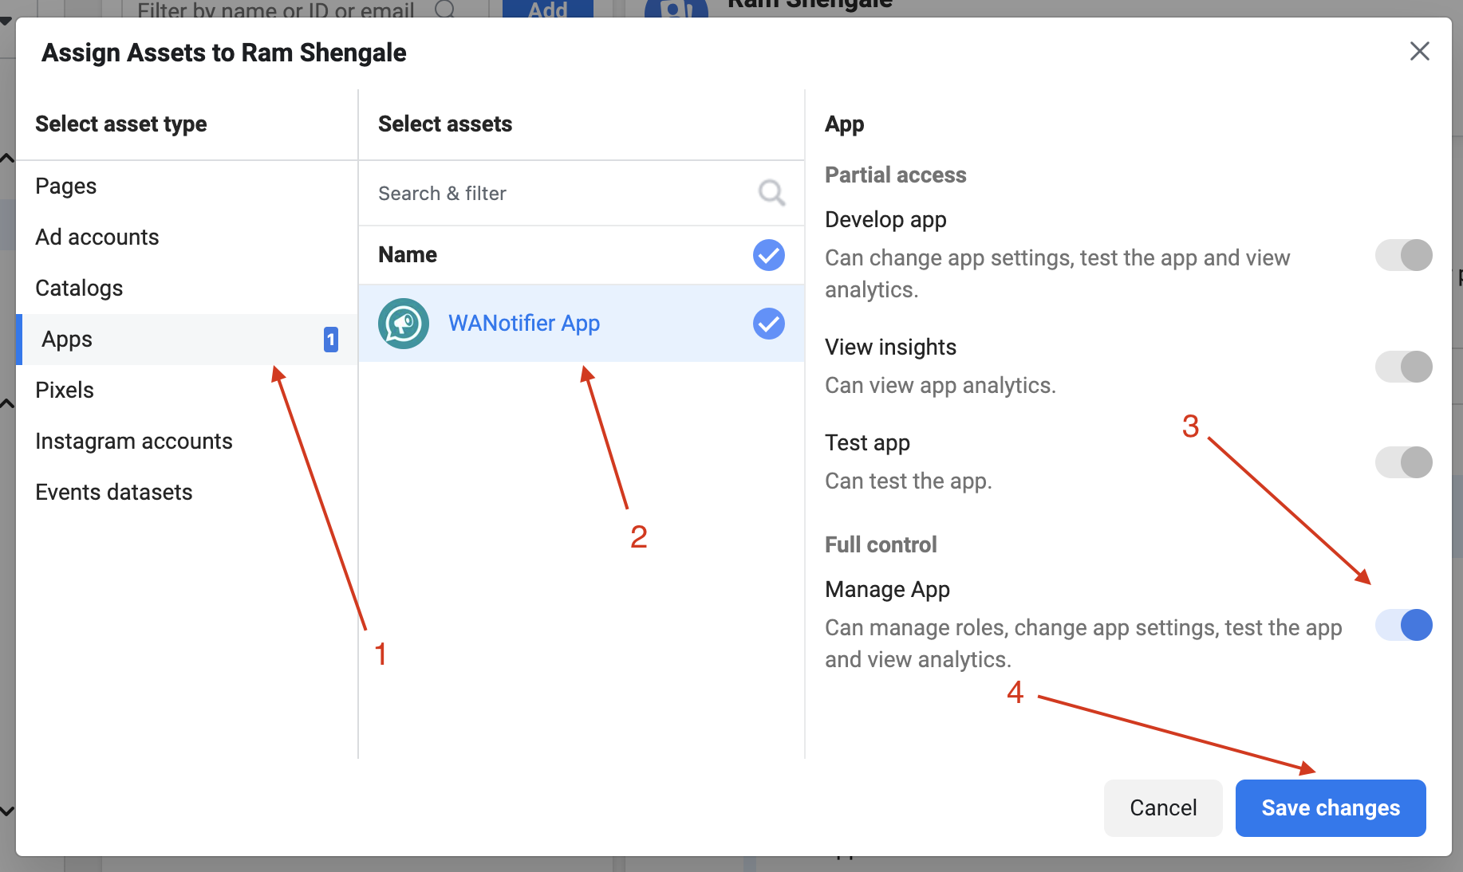
Task: Click the search magnifier icon in Select assets
Action: [771, 193]
